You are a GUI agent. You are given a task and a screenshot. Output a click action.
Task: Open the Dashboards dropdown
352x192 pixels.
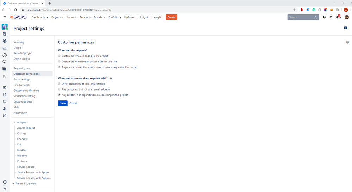(40, 17)
